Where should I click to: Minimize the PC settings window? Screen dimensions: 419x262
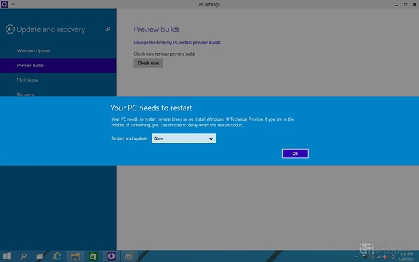click(x=397, y=5)
